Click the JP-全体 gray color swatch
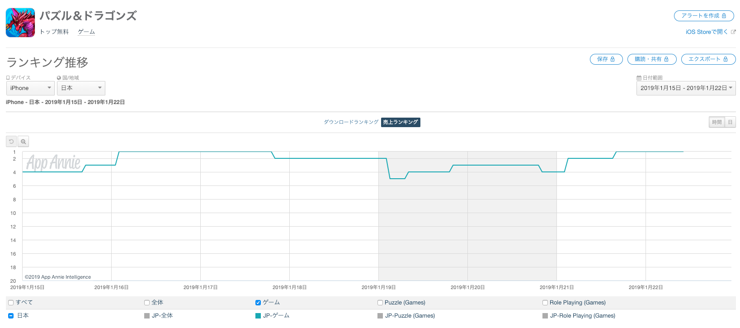The width and height of the screenshot is (740, 328). click(147, 316)
